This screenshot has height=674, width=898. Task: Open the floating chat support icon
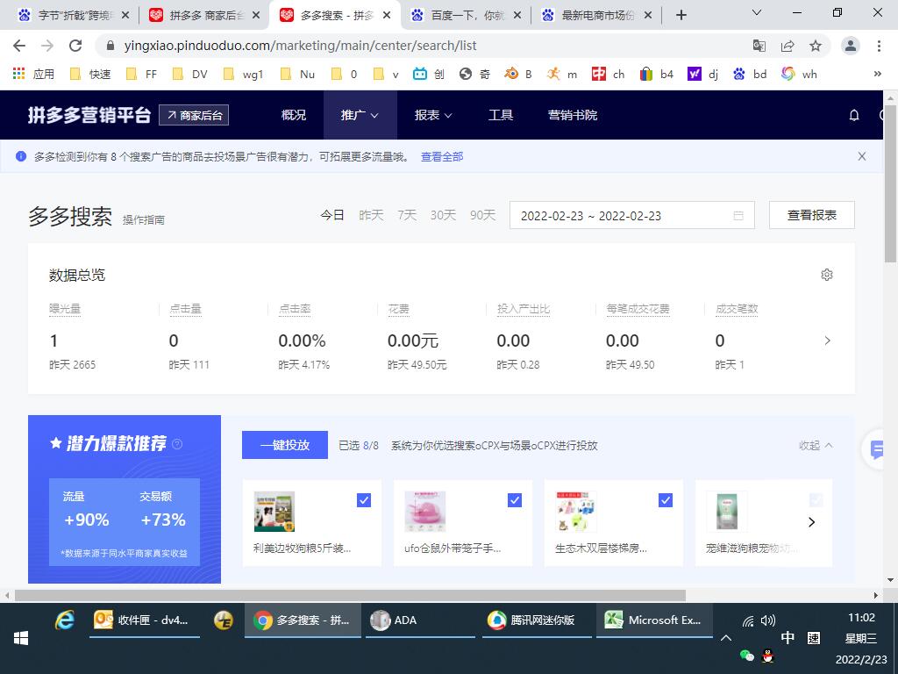877,448
